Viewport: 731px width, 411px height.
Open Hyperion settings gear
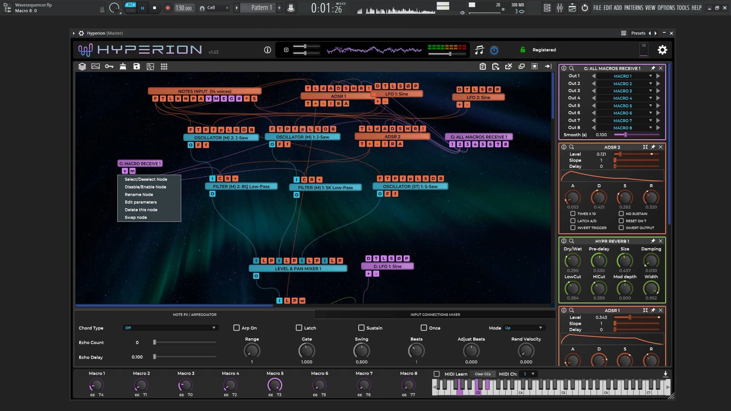pos(662,50)
